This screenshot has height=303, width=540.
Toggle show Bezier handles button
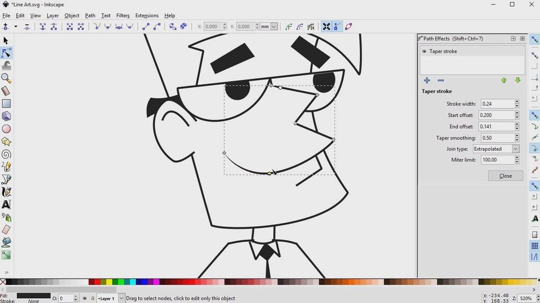(x=337, y=26)
